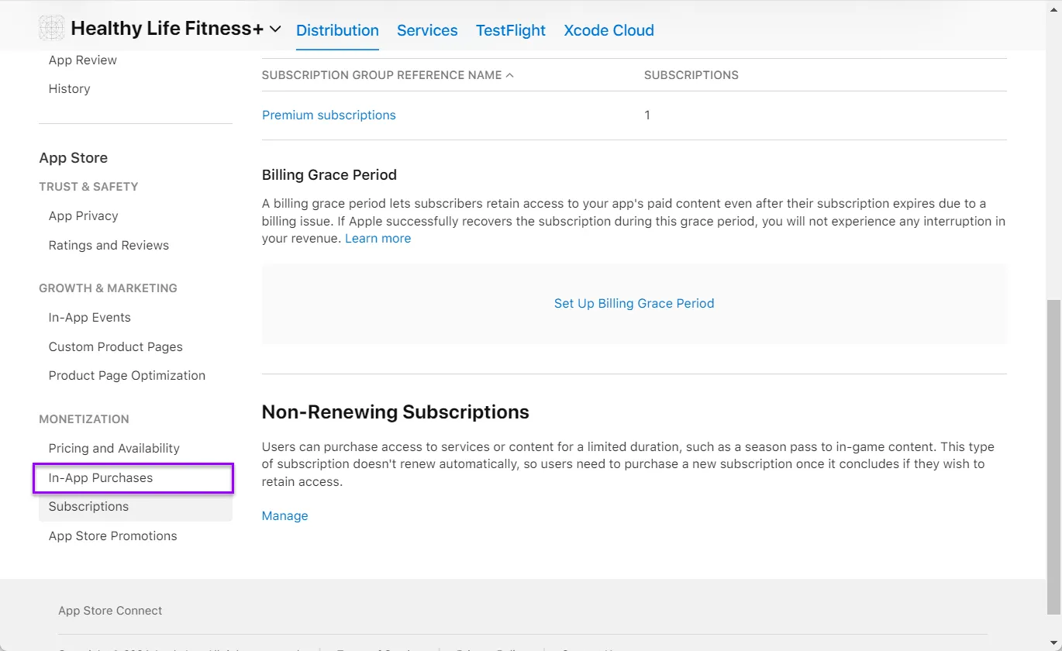Open the App Privacy section
The width and height of the screenshot is (1062, 651).
[x=83, y=216]
